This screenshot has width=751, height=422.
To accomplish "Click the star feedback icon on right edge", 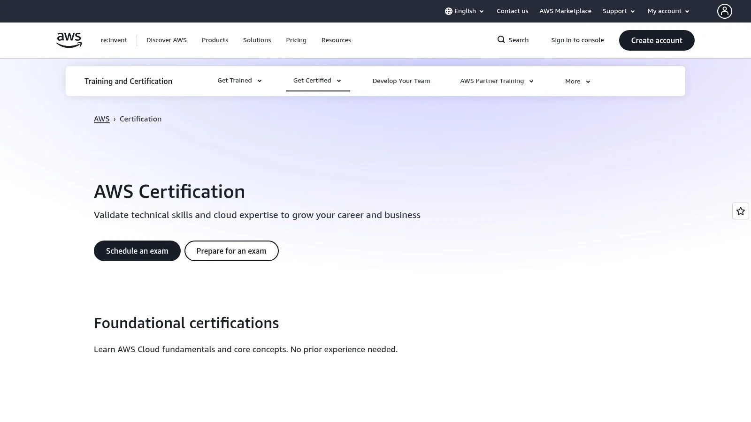I will pos(741,211).
